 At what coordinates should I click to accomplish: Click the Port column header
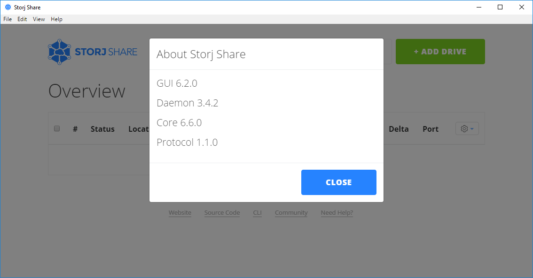click(430, 128)
